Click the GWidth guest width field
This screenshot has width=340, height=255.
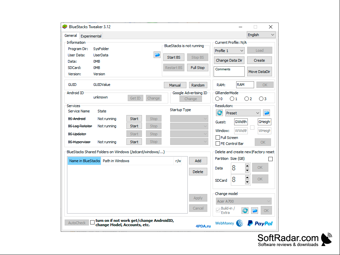pyautogui.click(x=241, y=122)
